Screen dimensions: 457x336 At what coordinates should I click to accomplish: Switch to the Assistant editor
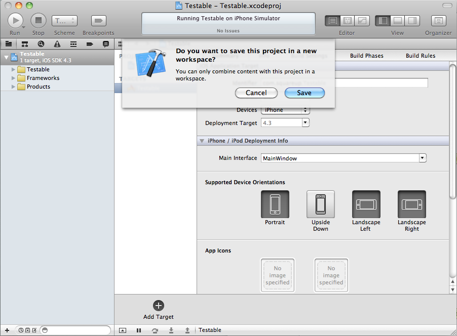[348, 20]
